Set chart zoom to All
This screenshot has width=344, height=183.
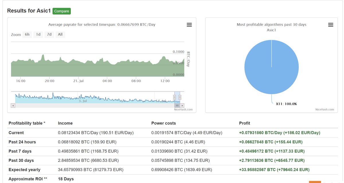[x=60, y=35]
